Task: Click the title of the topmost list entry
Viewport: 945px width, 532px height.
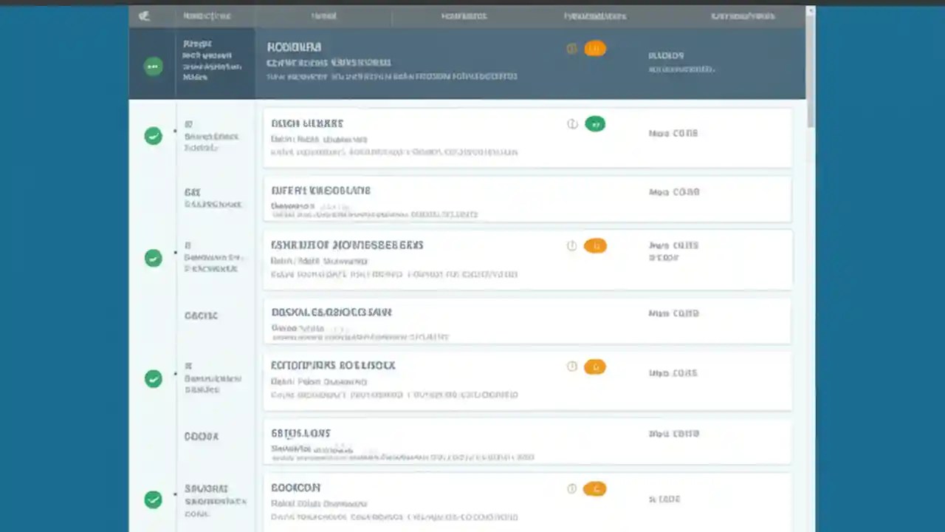Action: coord(307,123)
